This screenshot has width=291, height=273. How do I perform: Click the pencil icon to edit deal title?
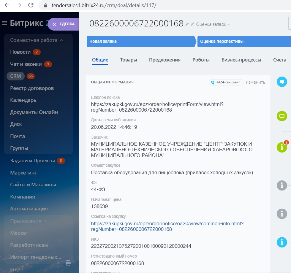click(x=187, y=24)
